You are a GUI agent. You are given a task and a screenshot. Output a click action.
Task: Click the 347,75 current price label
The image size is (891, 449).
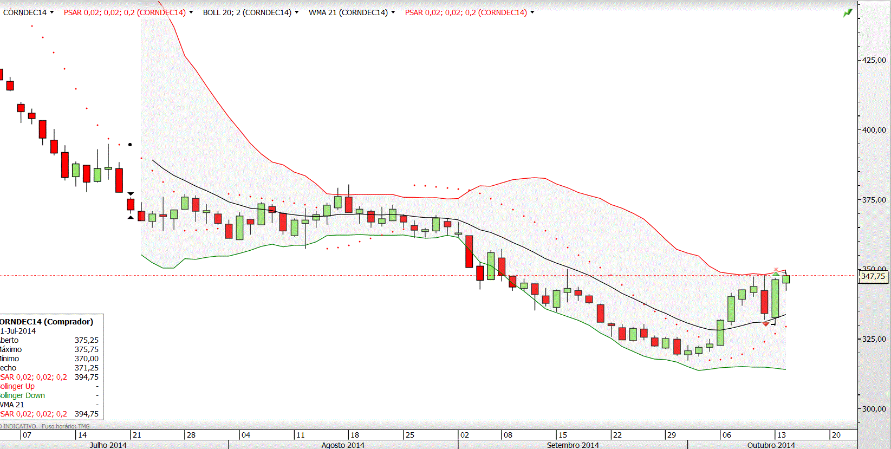[873, 276]
